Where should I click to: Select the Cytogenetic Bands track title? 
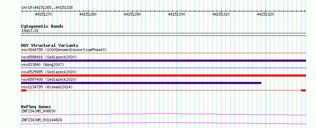click(42, 26)
